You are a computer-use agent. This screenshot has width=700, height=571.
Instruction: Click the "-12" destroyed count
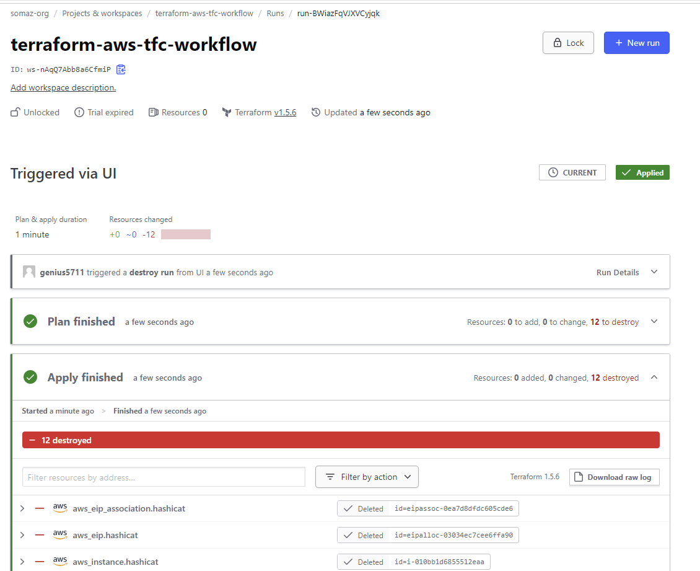click(149, 234)
